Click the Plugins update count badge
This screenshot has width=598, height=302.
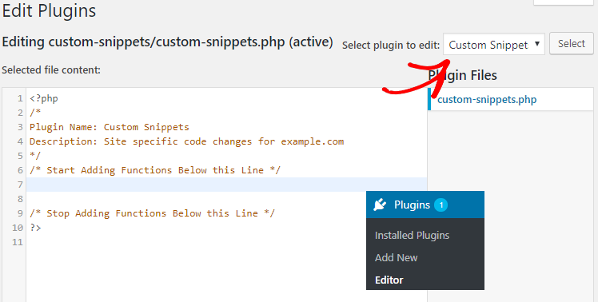point(441,205)
